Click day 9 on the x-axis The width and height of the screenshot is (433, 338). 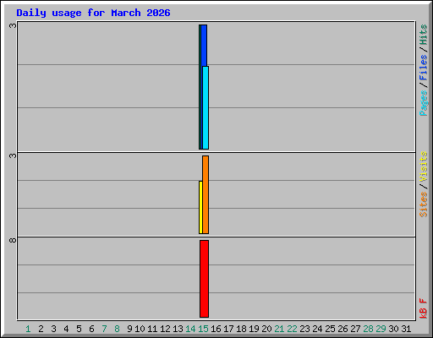point(129,329)
